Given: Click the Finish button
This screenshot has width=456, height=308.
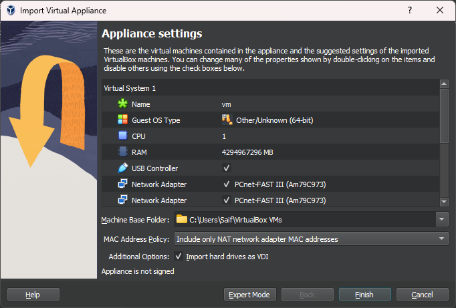Looking at the screenshot, I should click(x=364, y=295).
